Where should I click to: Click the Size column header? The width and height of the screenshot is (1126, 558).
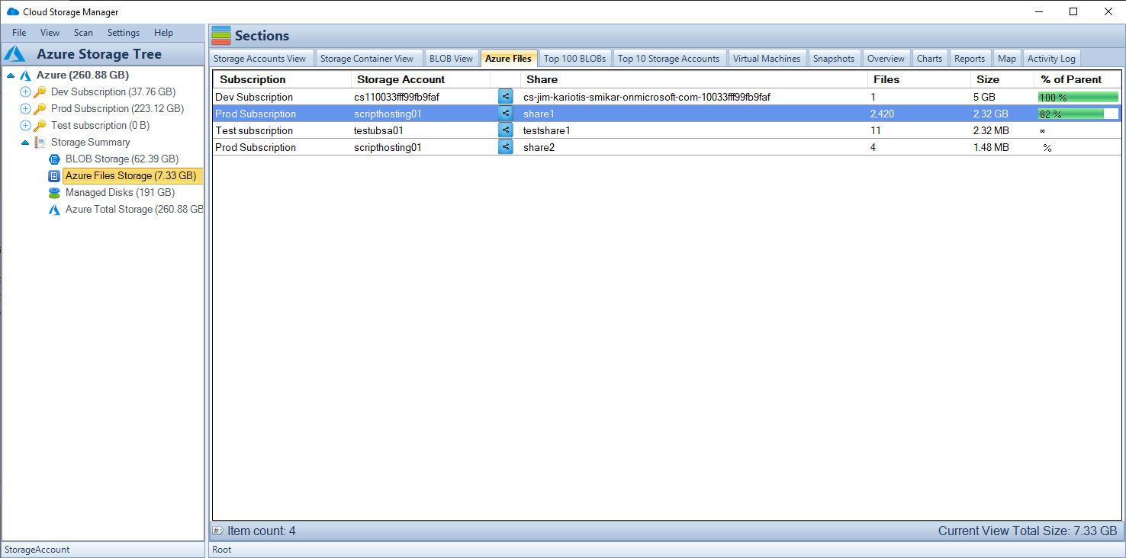(987, 79)
